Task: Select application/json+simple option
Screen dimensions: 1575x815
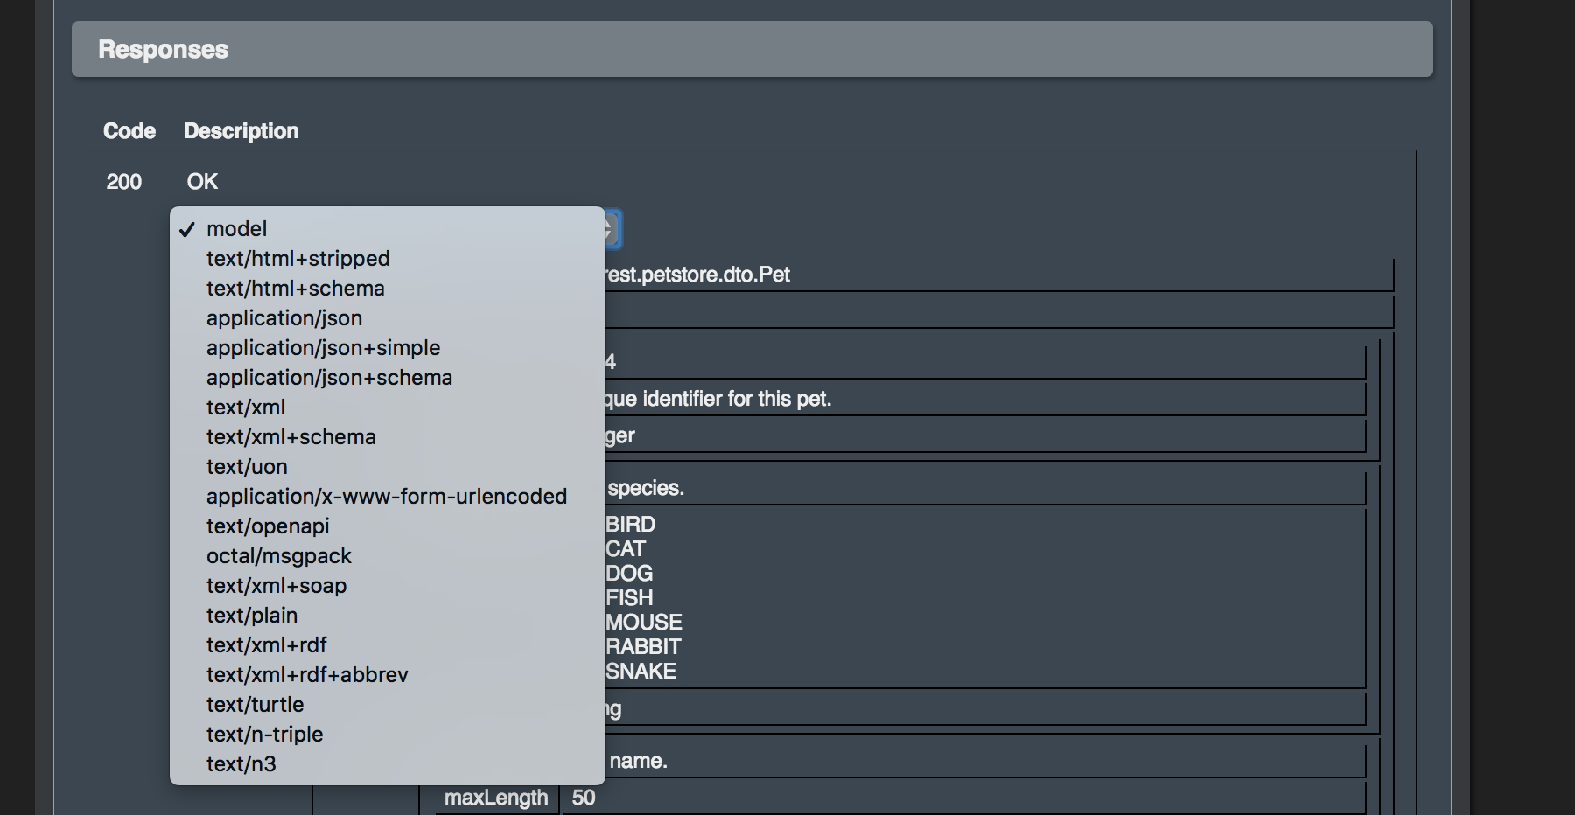Action: click(323, 348)
